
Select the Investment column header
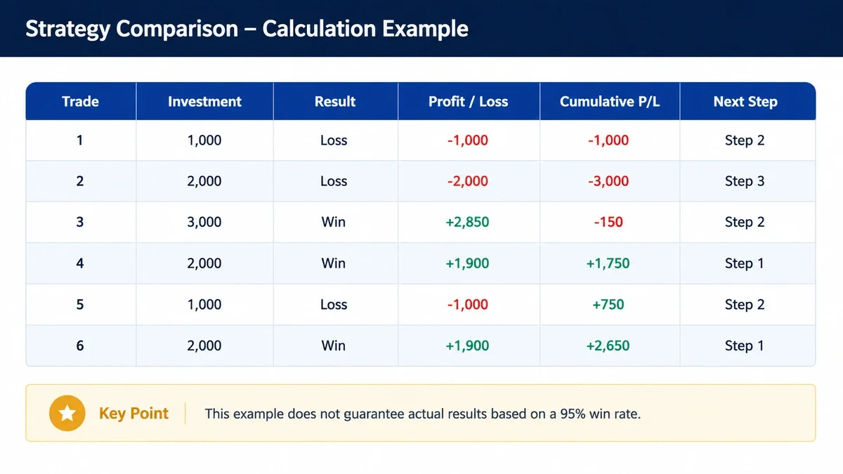204,101
